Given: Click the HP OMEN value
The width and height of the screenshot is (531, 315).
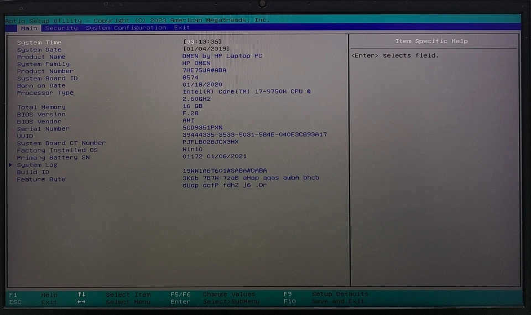Looking at the screenshot, I should point(196,63).
